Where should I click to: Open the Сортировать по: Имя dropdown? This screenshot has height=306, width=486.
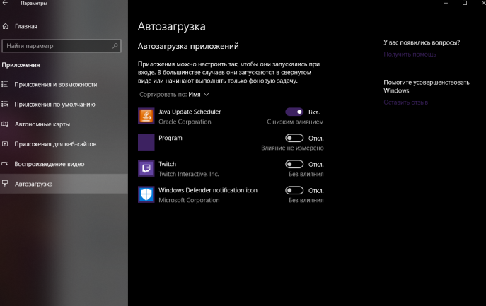[x=174, y=95]
